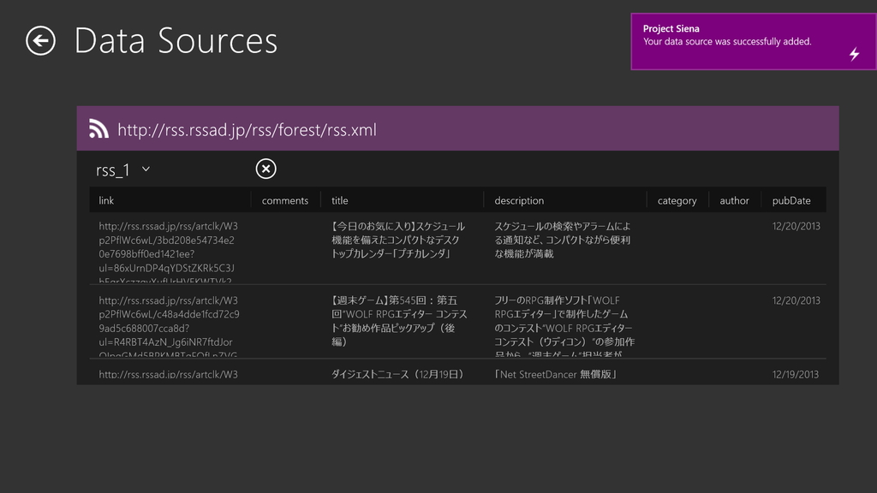Click the RSS feed icon beside the URL
The height and width of the screenshot is (493, 877).
[98, 128]
